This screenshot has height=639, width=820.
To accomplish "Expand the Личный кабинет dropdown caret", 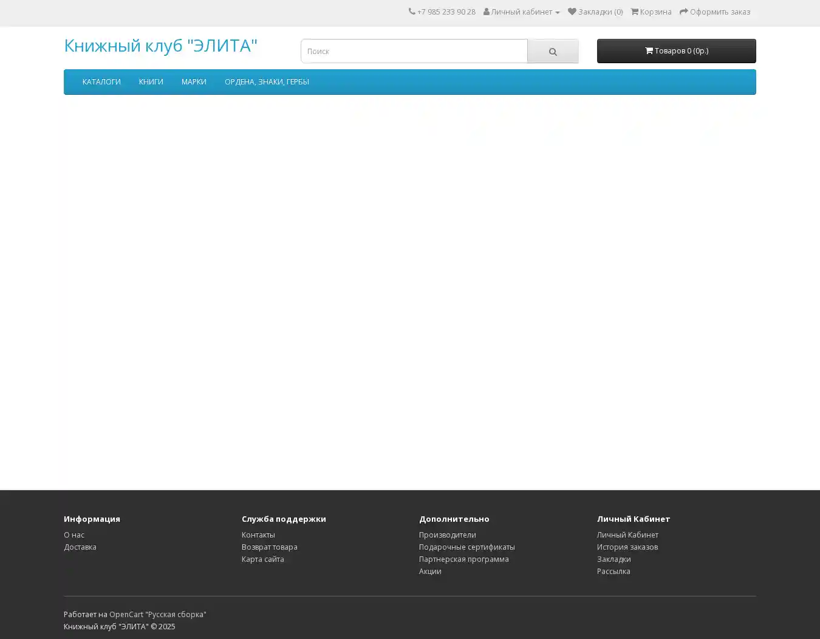I will 557,12.
